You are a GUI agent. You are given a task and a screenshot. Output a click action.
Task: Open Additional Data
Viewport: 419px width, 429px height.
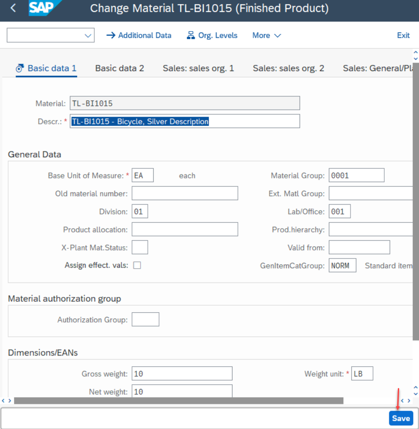coord(139,35)
